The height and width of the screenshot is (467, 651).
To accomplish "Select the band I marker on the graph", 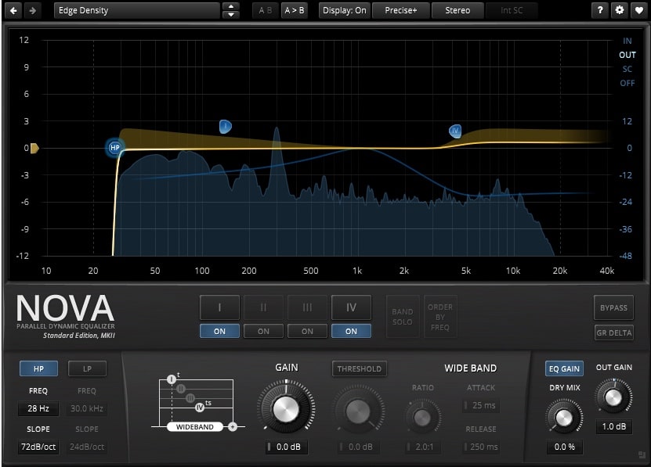I will (x=226, y=126).
